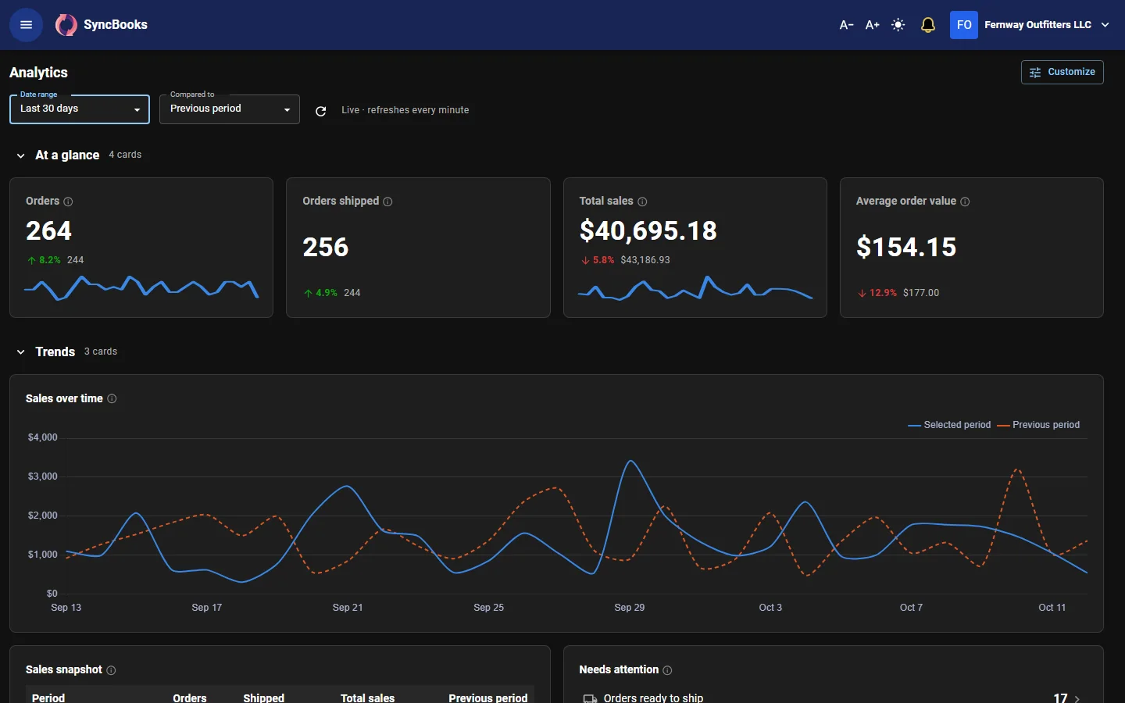Decrease font size with A- button
The width and height of the screenshot is (1125, 703).
[846, 25]
